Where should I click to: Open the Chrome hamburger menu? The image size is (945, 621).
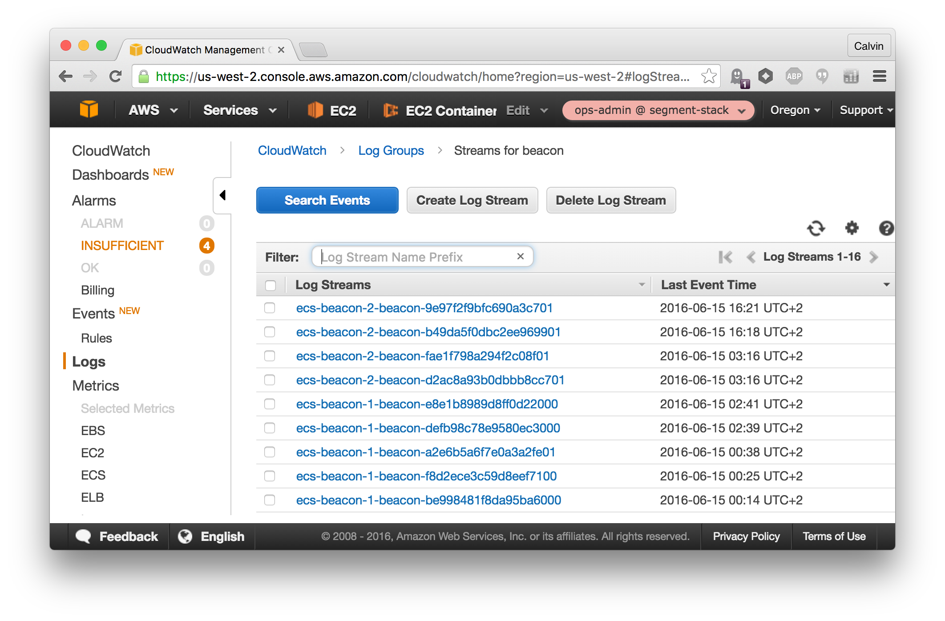(x=880, y=77)
